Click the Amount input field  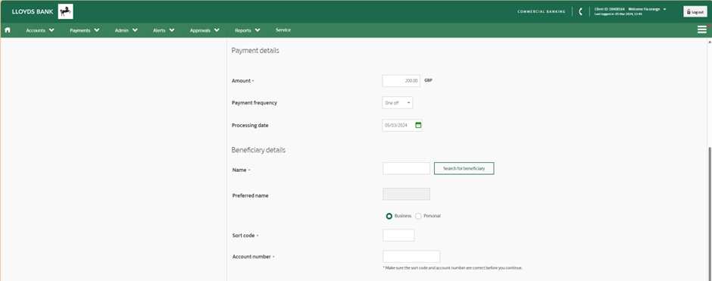click(x=401, y=81)
